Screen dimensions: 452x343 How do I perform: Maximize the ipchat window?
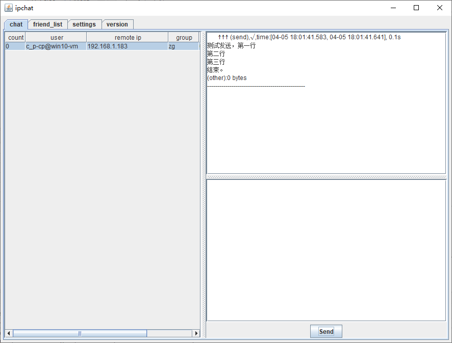point(416,8)
